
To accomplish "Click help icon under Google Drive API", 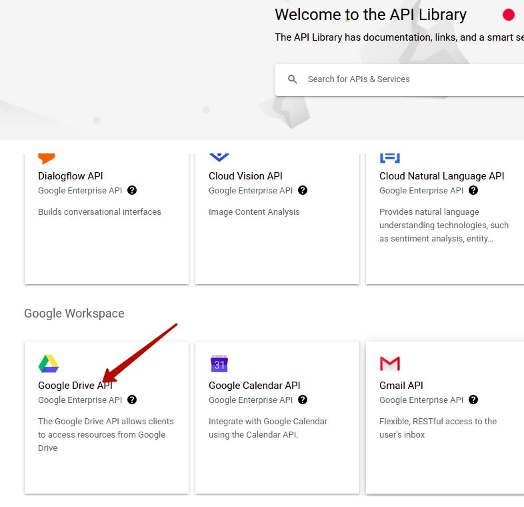I will (132, 400).
